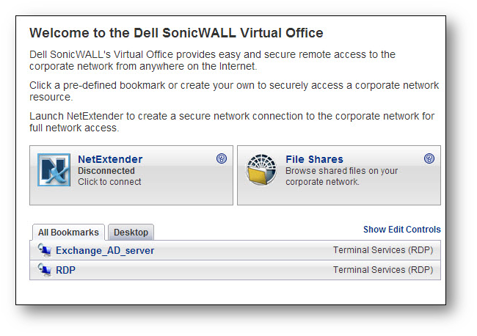Viewport: 477px width, 336px height.
Task: Switch to the Desktop tab
Action: (x=131, y=233)
